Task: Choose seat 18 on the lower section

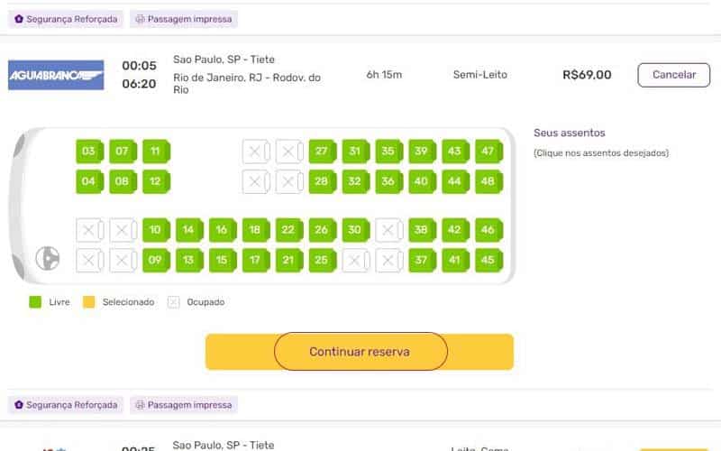Action: (256, 230)
